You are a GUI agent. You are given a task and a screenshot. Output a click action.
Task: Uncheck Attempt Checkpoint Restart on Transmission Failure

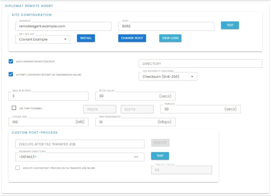point(11,74)
